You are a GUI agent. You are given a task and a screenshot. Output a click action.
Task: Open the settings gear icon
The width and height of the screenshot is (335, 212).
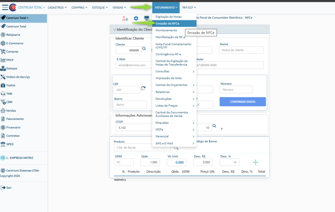pyautogui.click(x=136, y=18)
